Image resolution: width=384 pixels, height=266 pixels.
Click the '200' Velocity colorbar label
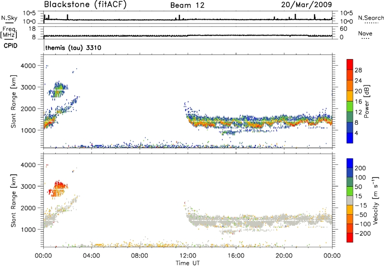(360, 168)
